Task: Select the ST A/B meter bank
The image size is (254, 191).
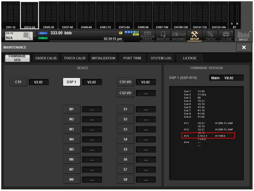Action: [234, 15]
